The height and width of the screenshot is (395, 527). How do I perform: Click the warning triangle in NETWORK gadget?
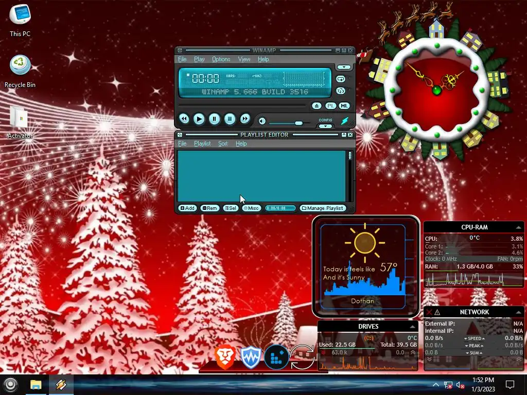pyautogui.click(x=437, y=312)
